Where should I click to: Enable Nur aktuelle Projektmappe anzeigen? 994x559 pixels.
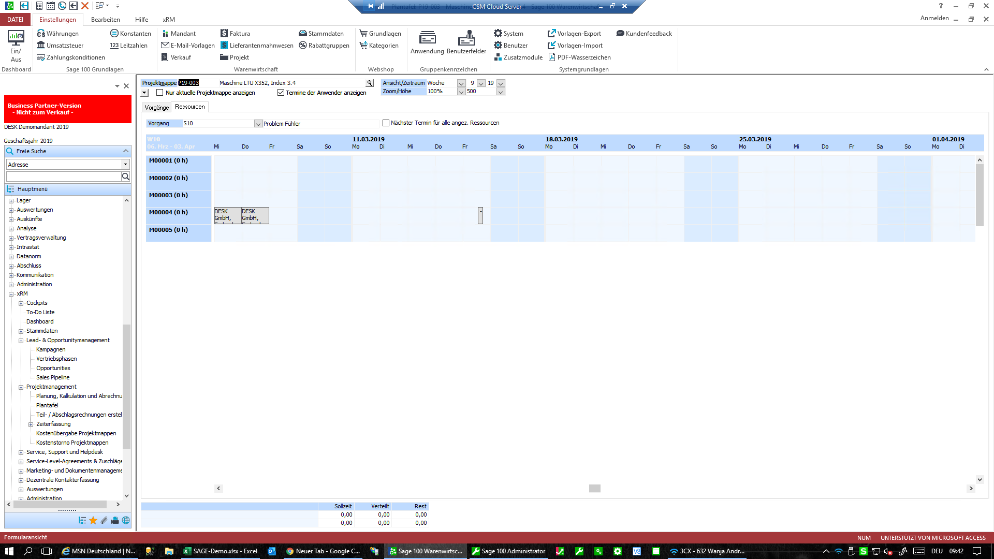160,93
